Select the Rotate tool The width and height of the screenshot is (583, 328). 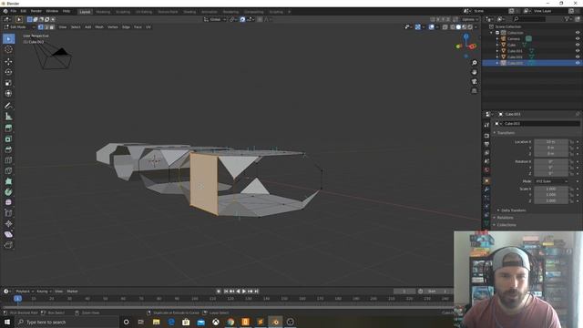pos(8,72)
